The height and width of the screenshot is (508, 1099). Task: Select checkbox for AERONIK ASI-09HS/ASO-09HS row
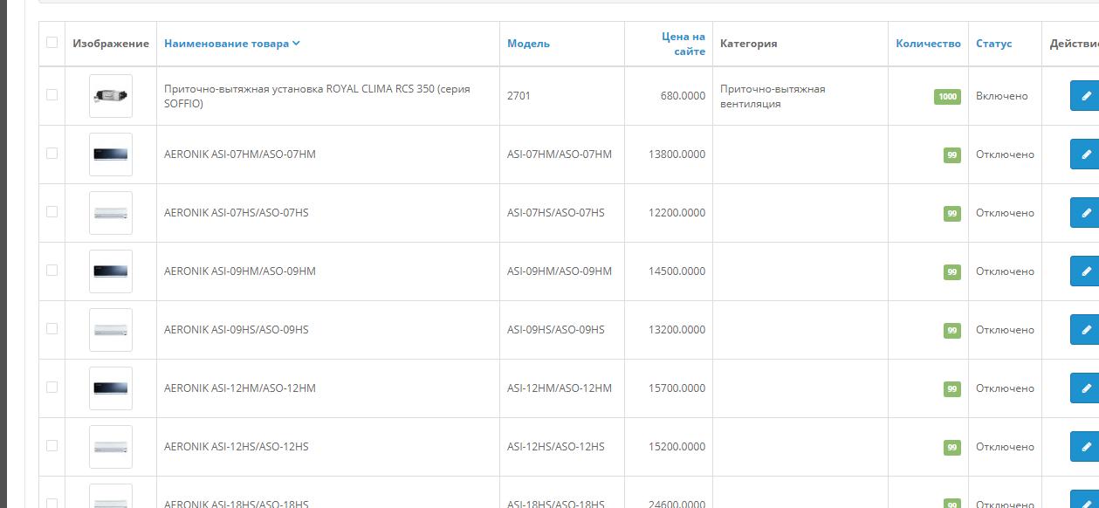[x=52, y=328]
